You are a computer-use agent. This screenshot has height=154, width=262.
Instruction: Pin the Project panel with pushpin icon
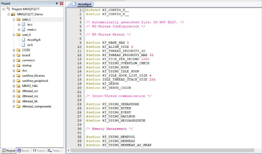coord(57,3)
